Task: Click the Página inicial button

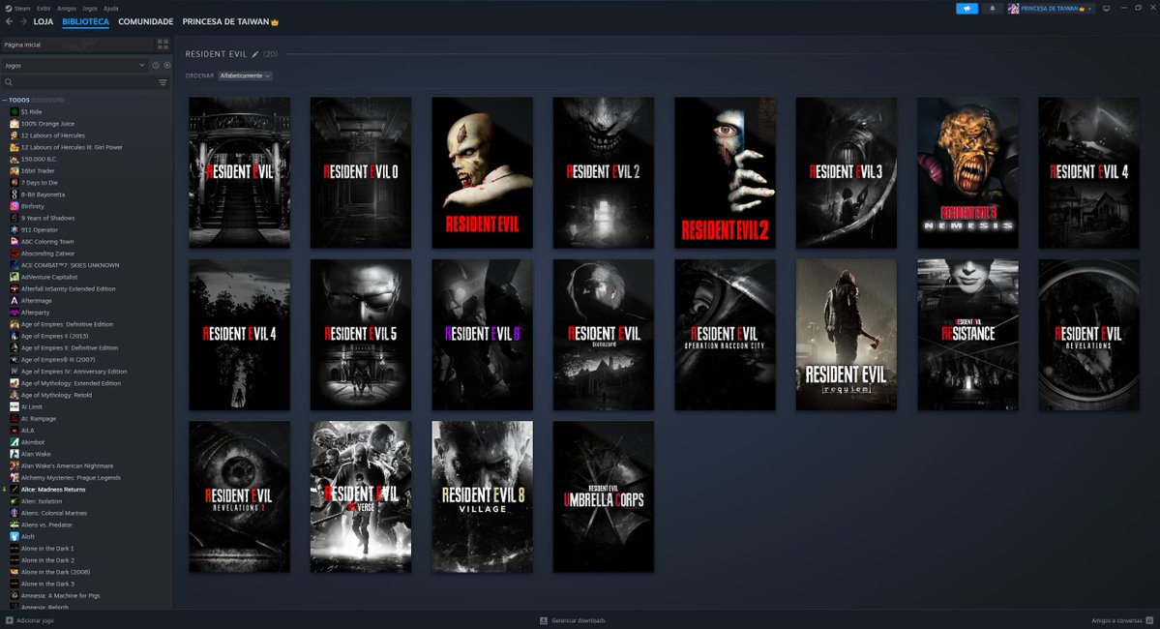Action: (x=77, y=45)
